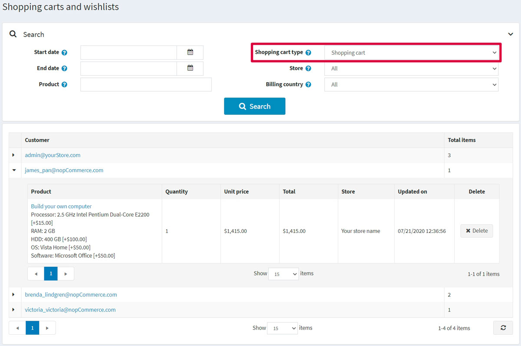
Task: Delete the Build your own computer item
Action: pyautogui.click(x=476, y=231)
